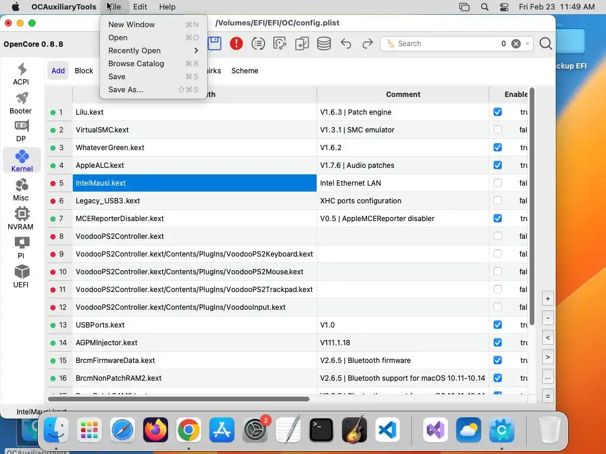Switch to the Scheme tab

tap(244, 71)
